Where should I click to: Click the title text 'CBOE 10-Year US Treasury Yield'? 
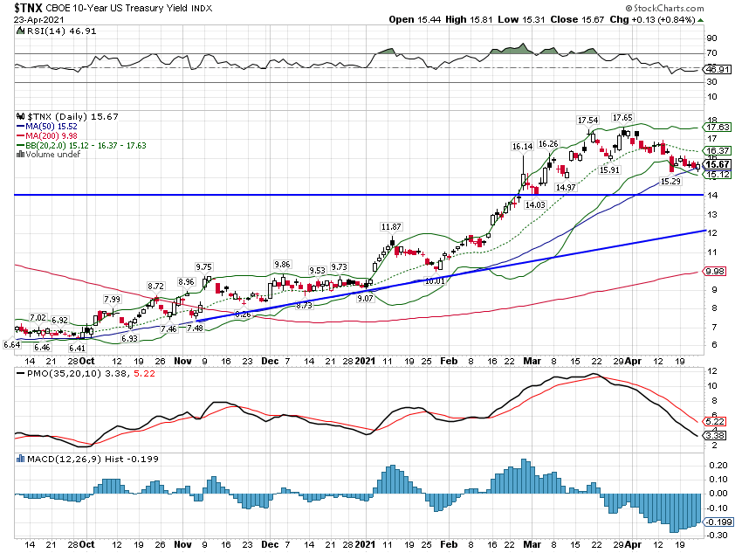pos(117,8)
